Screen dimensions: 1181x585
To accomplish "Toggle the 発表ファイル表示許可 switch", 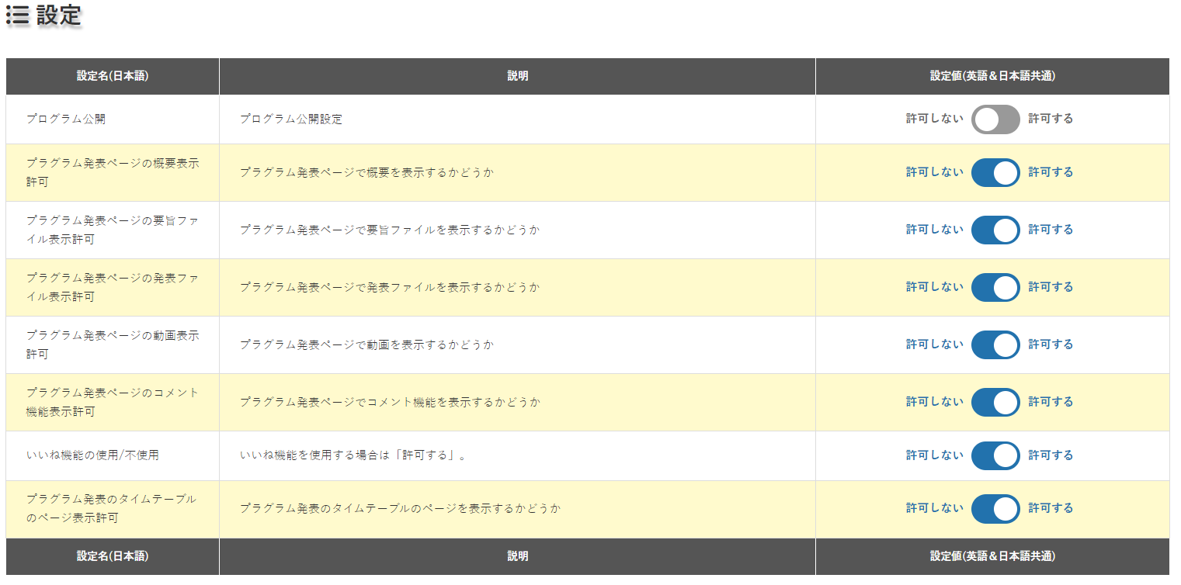I will 995,288.
